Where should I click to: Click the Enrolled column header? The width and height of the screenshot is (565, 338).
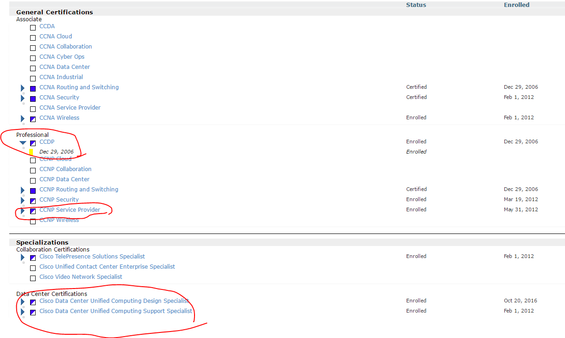pyautogui.click(x=516, y=5)
